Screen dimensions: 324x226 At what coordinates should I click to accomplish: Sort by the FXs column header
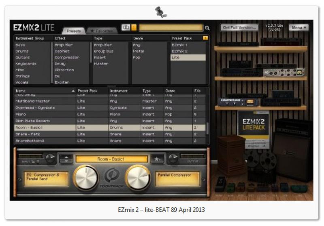[197, 91]
